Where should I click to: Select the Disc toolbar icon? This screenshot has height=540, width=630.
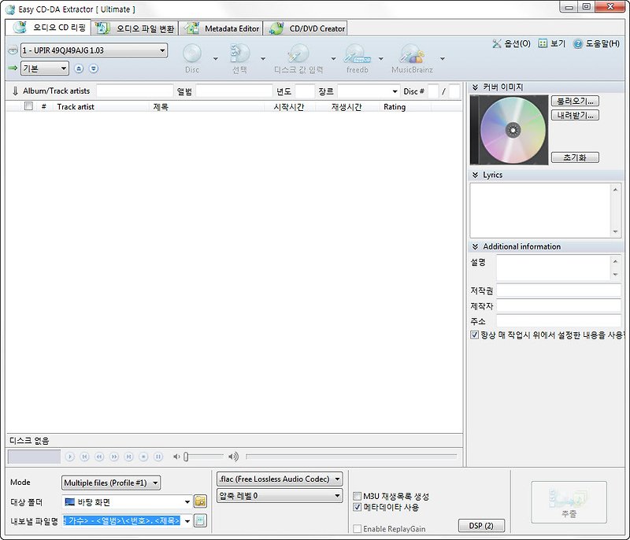click(x=191, y=55)
